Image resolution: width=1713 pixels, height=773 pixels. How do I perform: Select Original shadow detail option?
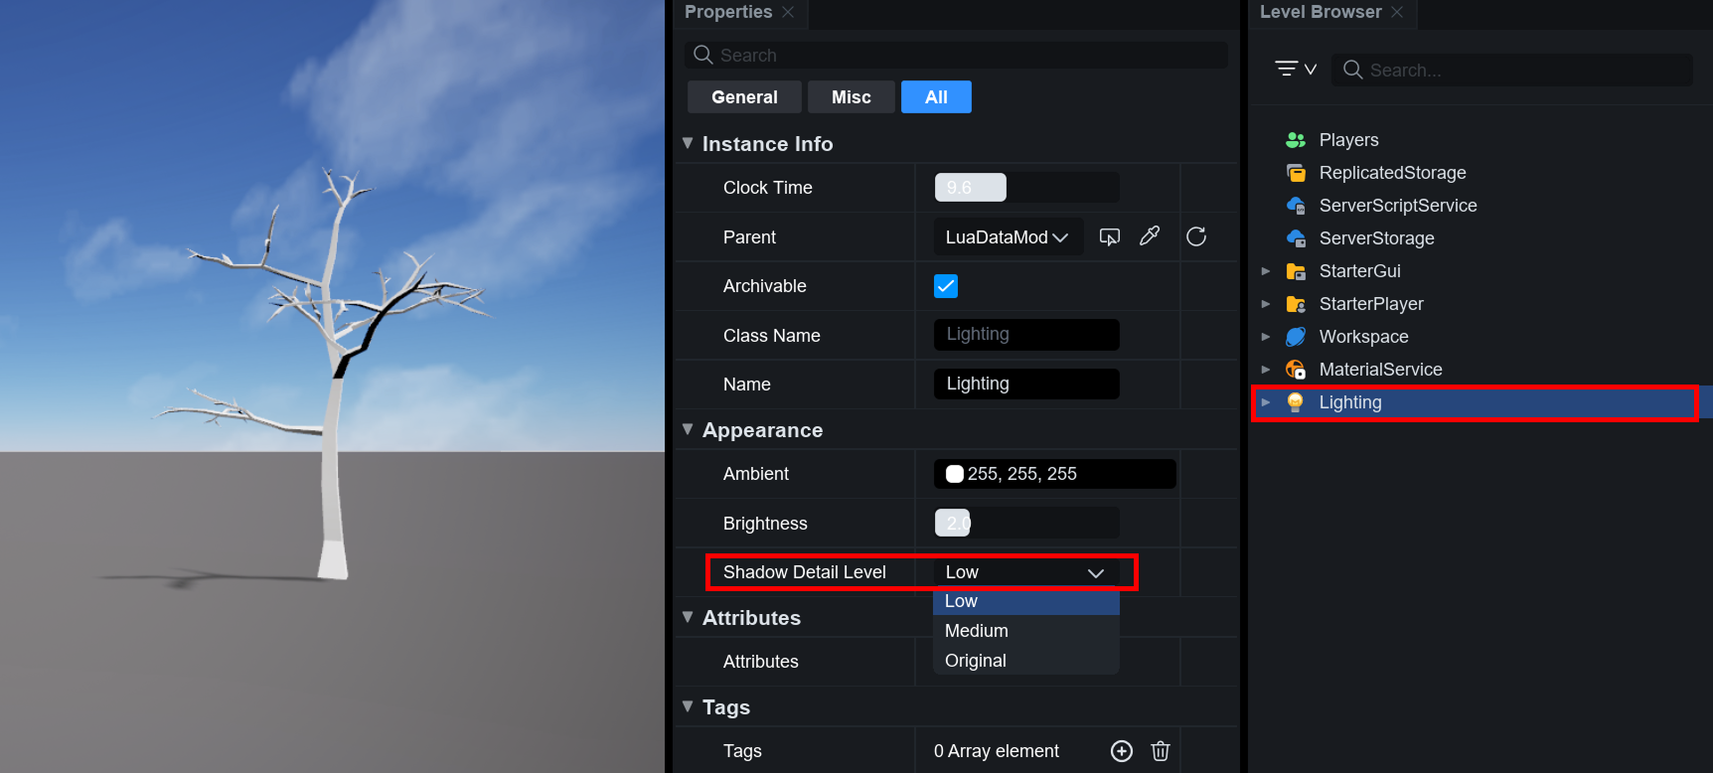pyautogui.click(x=976, y=661)
